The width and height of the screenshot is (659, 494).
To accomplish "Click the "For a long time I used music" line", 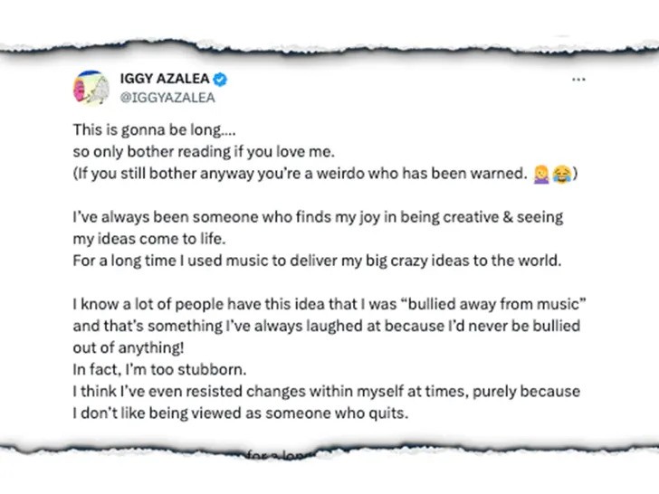I will coord(317,261).
